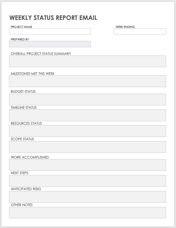
Task: Click the Weekly Status Report Email title
Action: point(53,18)
